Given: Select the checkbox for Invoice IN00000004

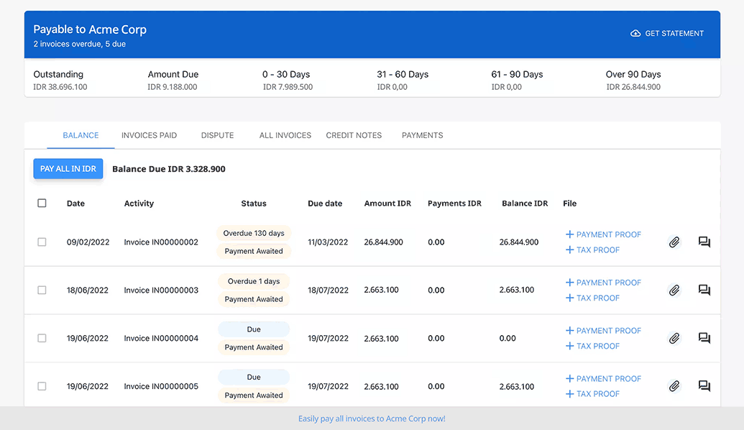Looking at the screenshot, I should click(x=42, y=338).
